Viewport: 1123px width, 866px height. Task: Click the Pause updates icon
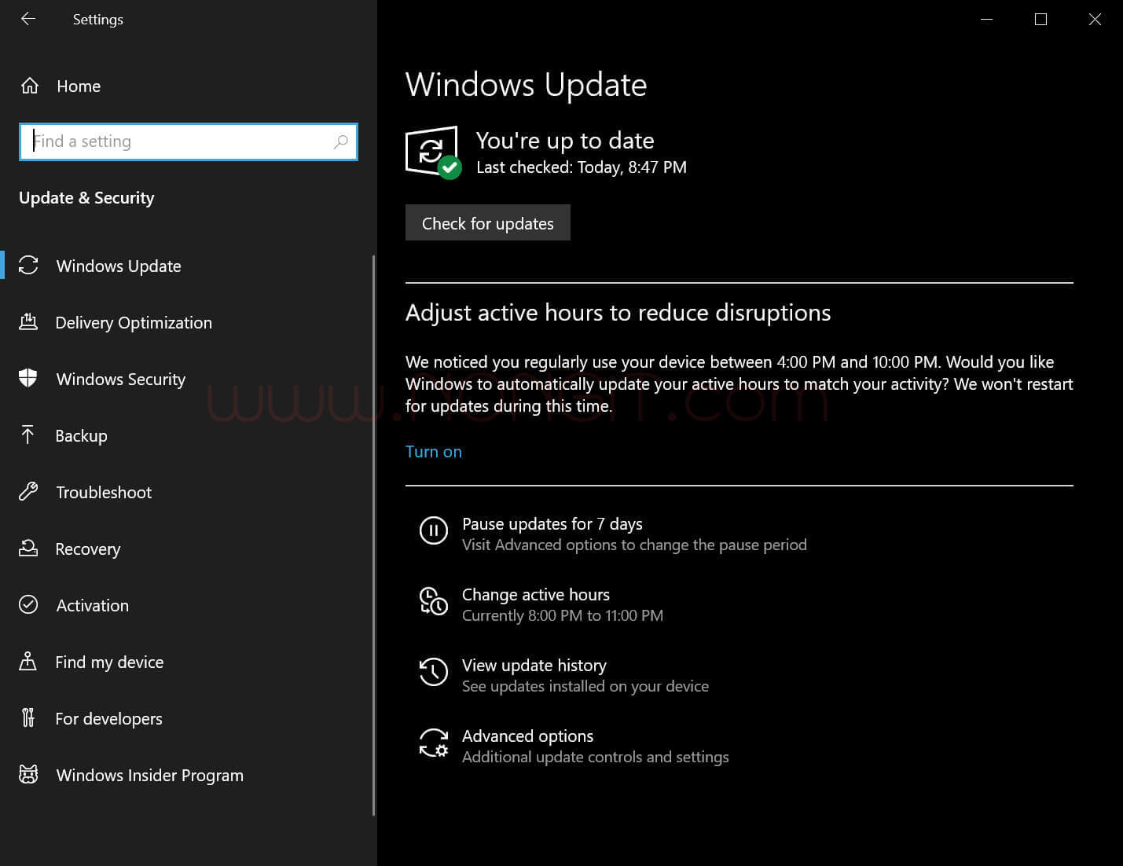tap(433, 530)
